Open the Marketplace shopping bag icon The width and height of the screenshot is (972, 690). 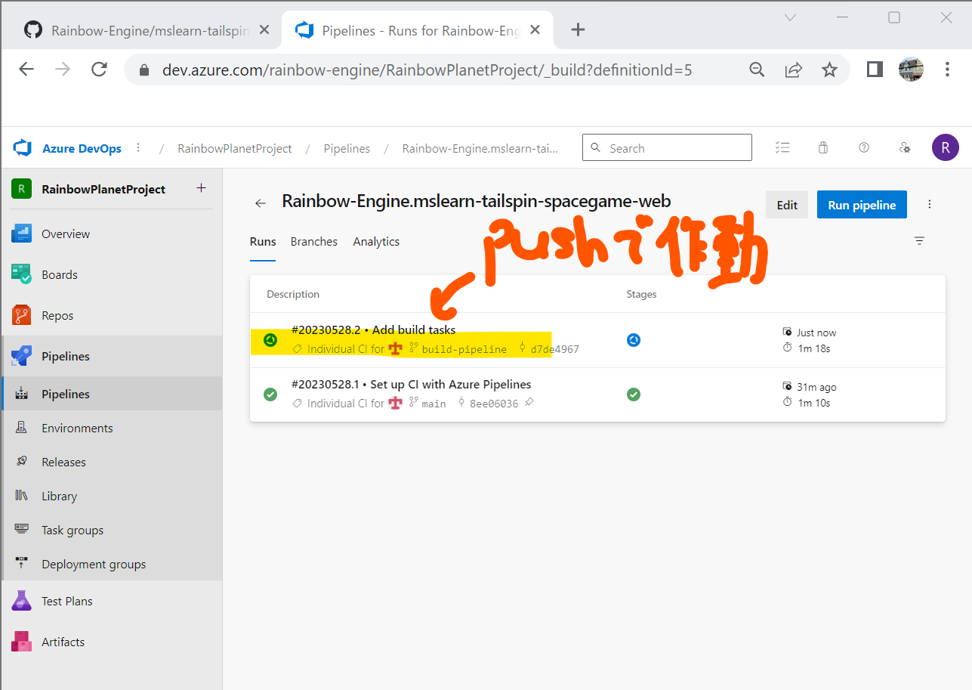point(823,148)
